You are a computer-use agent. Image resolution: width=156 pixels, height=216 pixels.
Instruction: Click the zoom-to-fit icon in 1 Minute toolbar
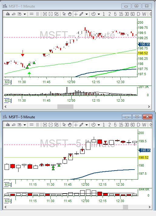[x=56, y=14]
